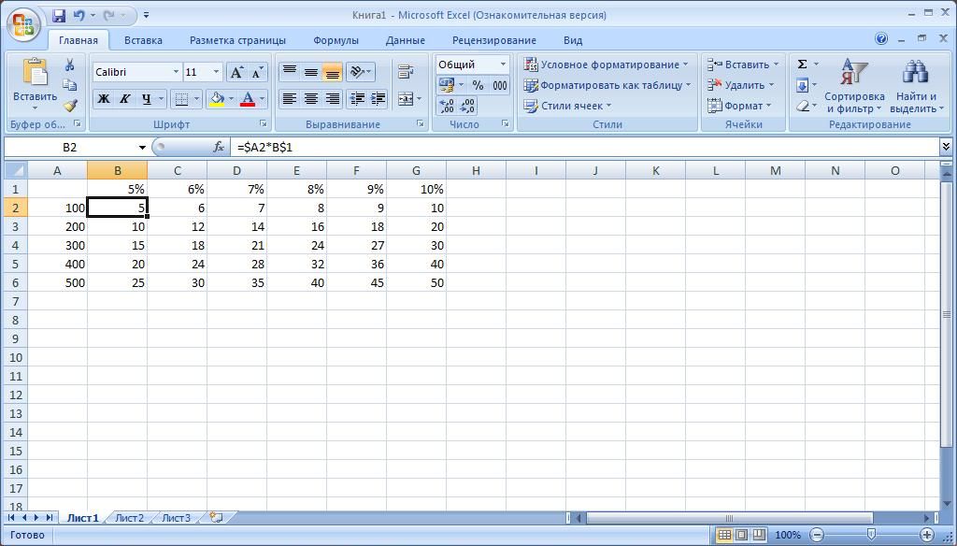Open the Calibri font name dropdown
Image resolution: width=957 pixels, height=546 pixels.
pos(176,72)
